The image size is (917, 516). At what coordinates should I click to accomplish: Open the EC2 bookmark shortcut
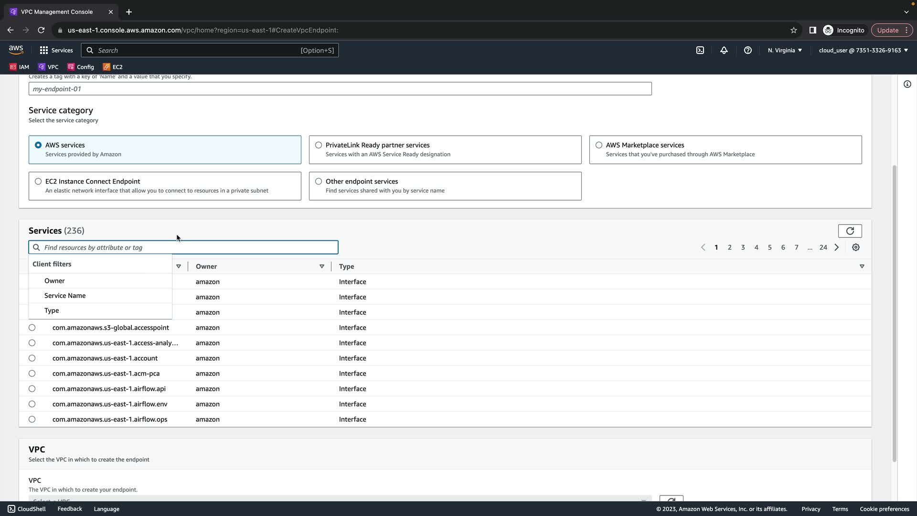[x=113, y=67]
